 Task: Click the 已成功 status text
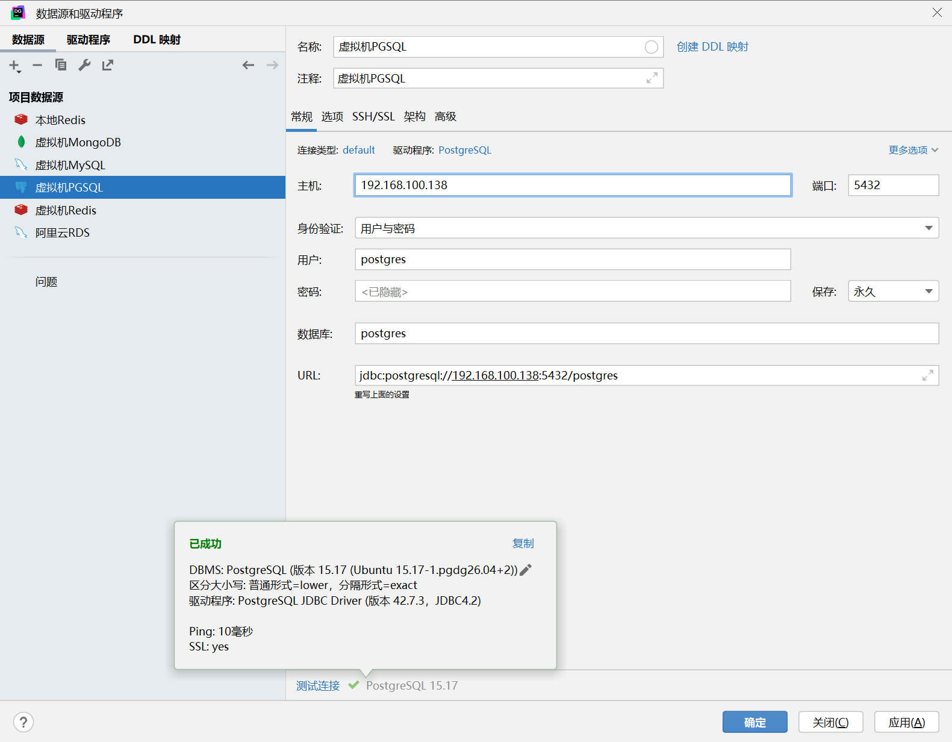click(205, 544)
